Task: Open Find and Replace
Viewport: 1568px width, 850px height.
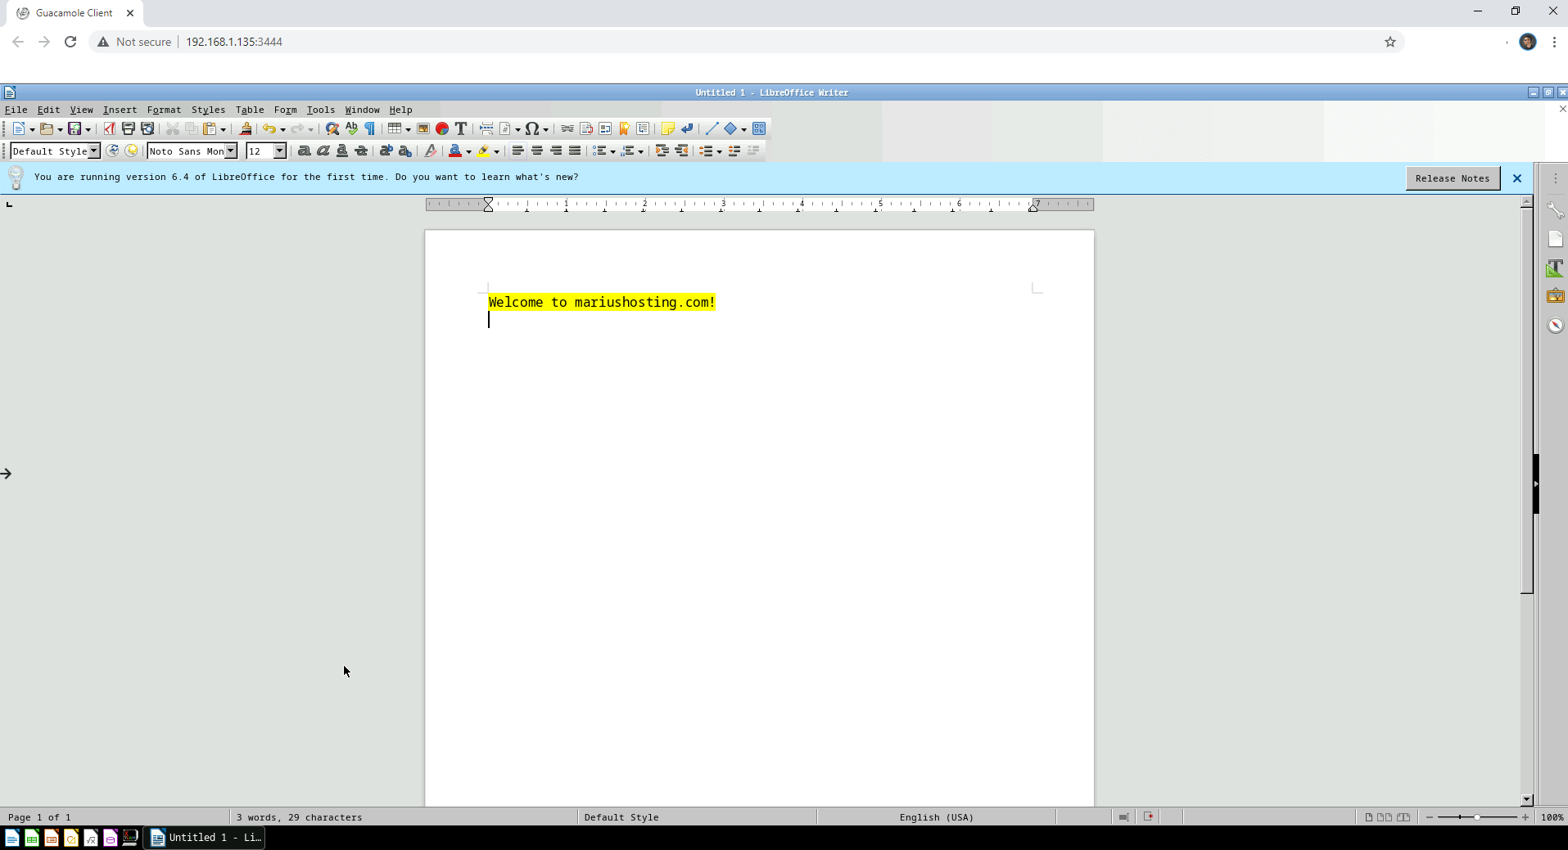Action: click(x=332, y=128)
